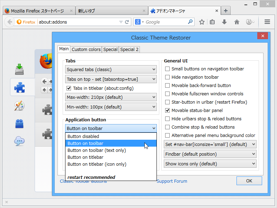Click the search magnifier icon
Image resolution: width=277 pixels, height=208 pixels.
tap(190, 22)
